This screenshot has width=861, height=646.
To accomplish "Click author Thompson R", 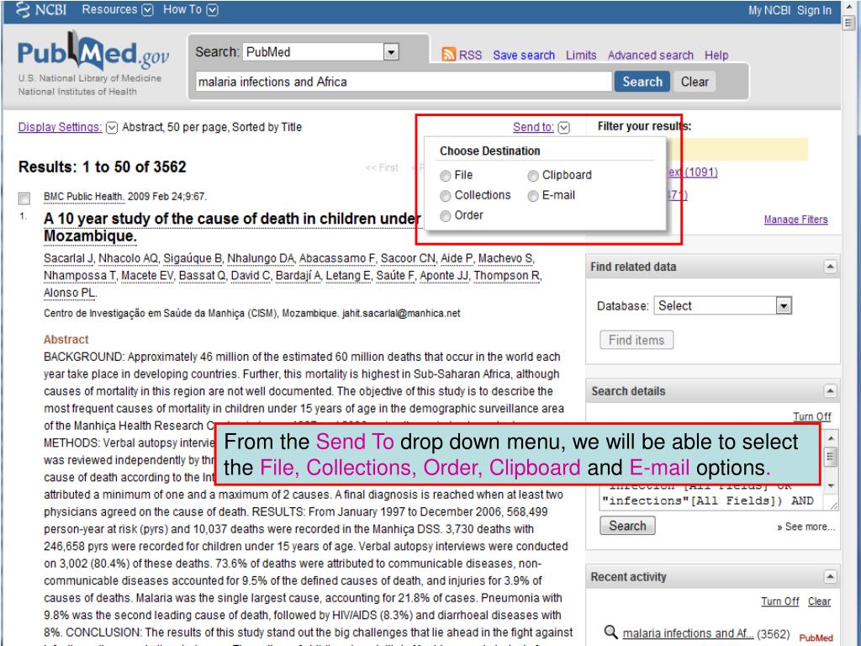I will tap(507, 275).
